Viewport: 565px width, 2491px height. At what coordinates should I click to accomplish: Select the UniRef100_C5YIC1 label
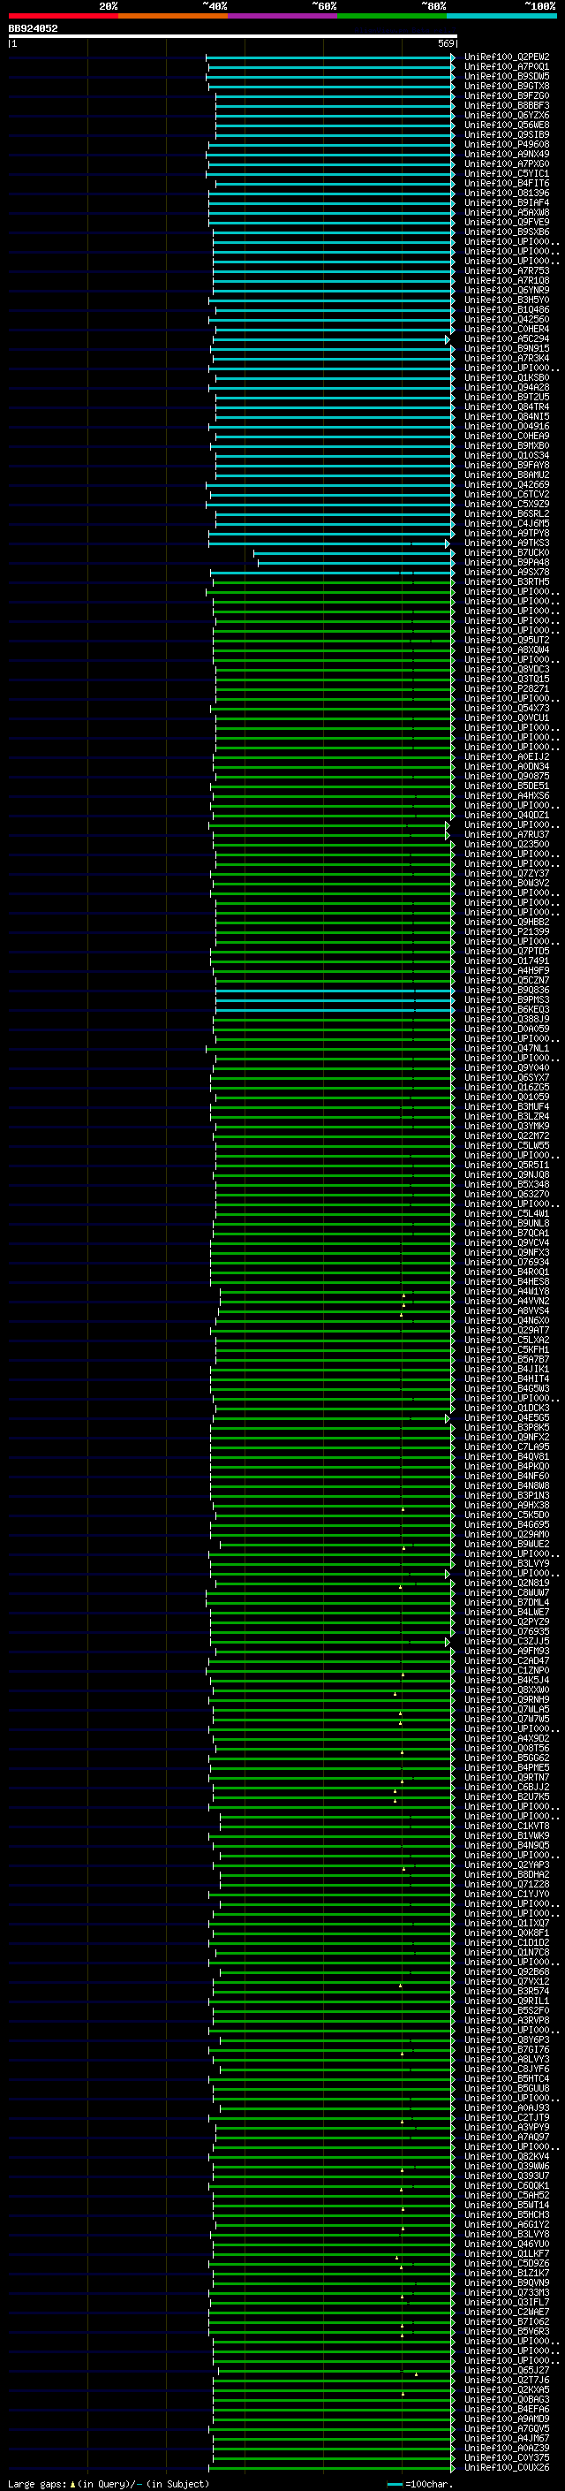coord(506,174)
